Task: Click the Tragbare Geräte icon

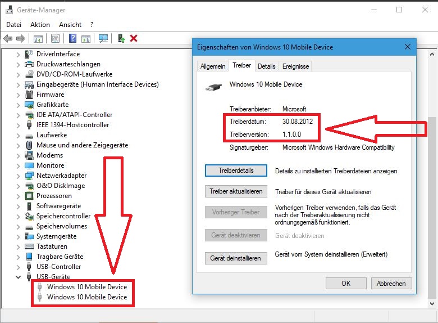Action: pyautogui.click(x=29, y=257)
